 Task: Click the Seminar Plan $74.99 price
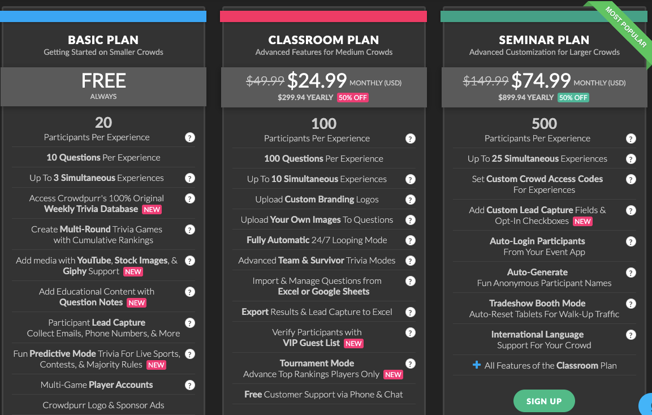point(541,81)
